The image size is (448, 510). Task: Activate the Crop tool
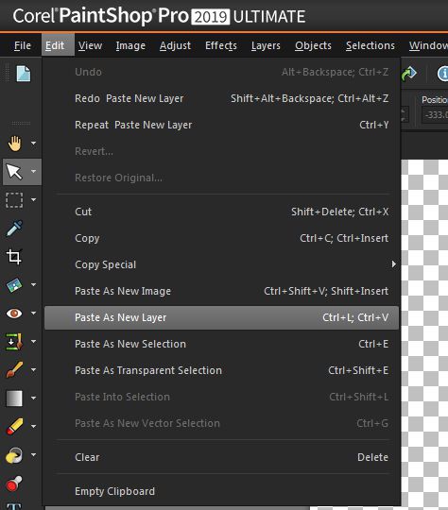pos(15,257)
